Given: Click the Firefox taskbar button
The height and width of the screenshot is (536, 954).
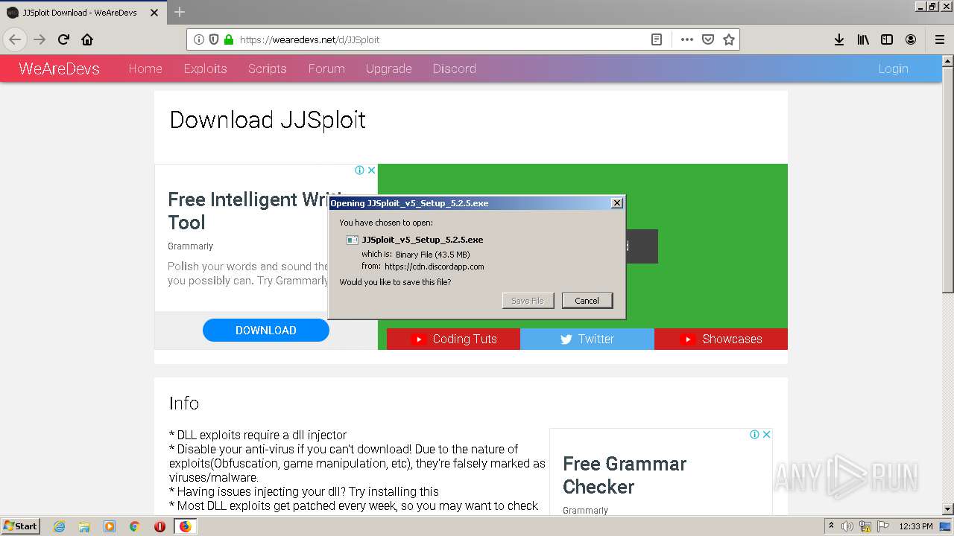Looking at the screenshot, I should click(185, 526).
